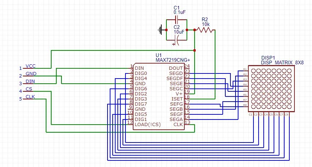Click the SEGDF pin name on U1
Screen dimensions: 312x167
pyautogui.click(x=174, y=78)
